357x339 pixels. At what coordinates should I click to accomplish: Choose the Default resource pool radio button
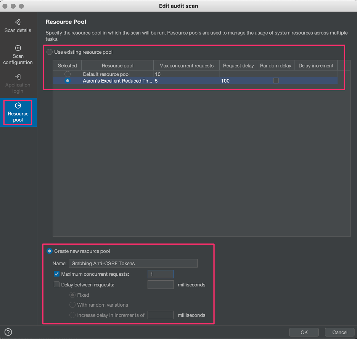(x=68, y=74)
